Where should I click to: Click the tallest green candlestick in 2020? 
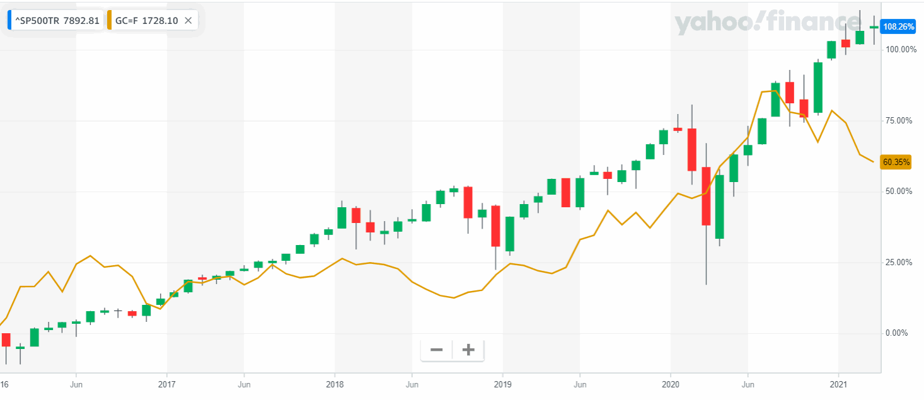[720, 202]
